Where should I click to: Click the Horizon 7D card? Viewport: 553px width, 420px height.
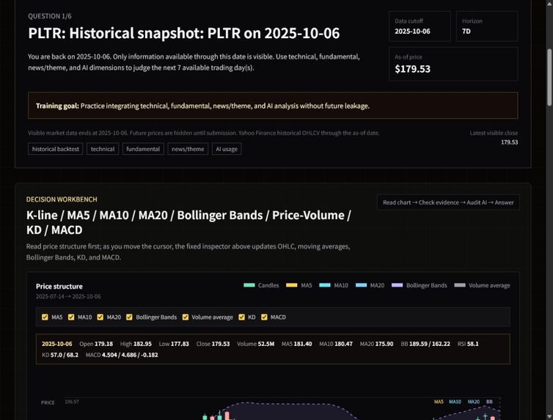(x=487, y=26)
